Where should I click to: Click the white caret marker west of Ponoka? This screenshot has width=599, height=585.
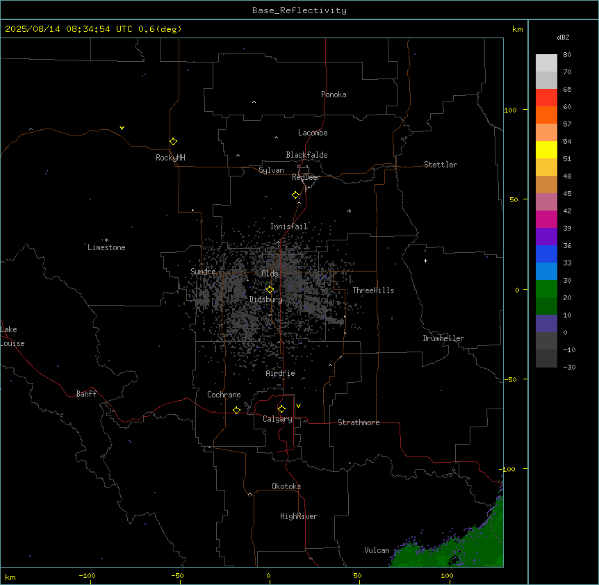[x=254, y=102]
